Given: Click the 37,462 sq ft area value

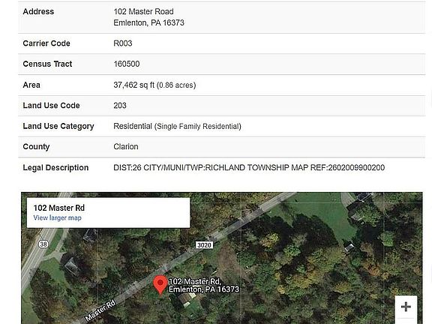Looking at the screenshot, I should pos(134,85).
